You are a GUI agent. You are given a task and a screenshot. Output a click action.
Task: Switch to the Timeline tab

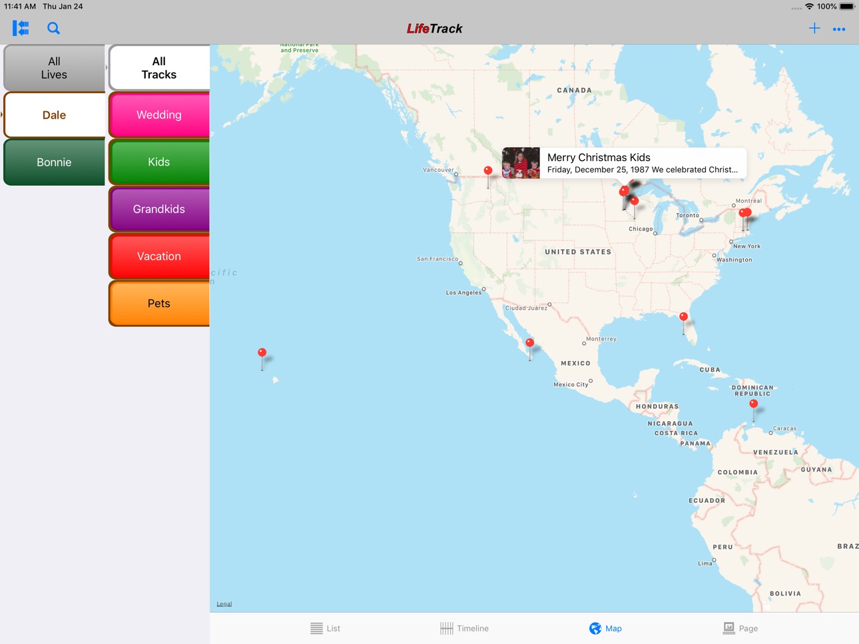tap(464, 628)
